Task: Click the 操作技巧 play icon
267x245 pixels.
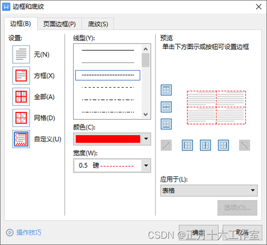Action: 9,232
